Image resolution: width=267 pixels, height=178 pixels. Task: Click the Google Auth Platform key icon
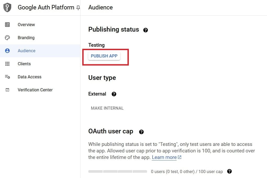(x=7, y=7)
